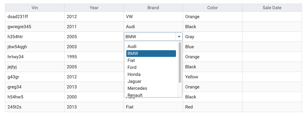Click the empty Sale Date cell of dsad231ff
Image resolution: width=307 pixels, height=116 pixels.
tap(272, 17)
